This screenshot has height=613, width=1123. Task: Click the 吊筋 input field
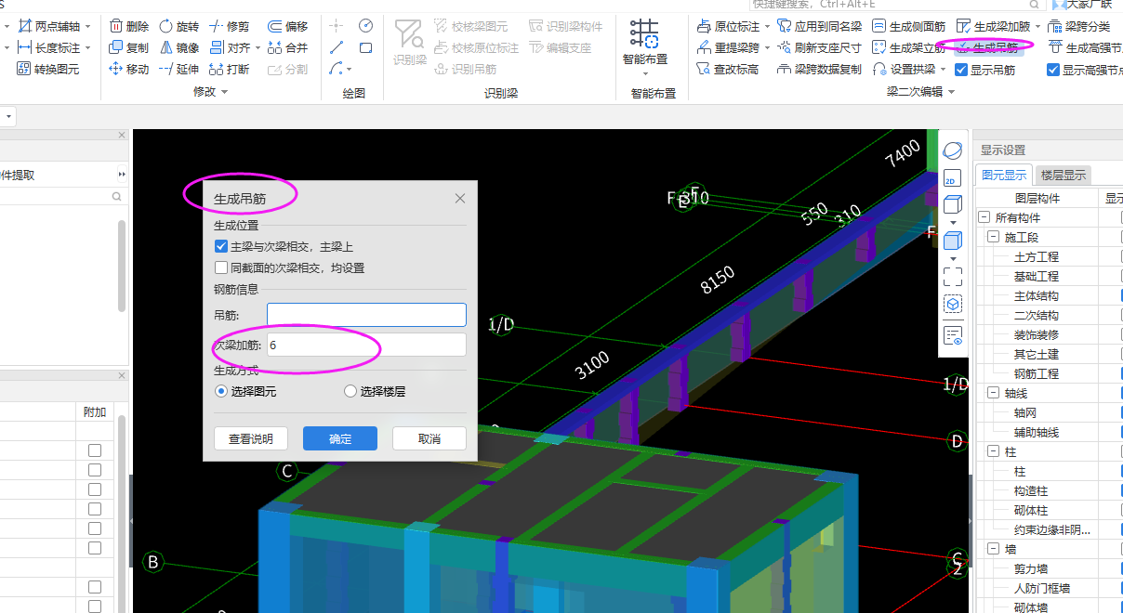(x=366, y=315)
